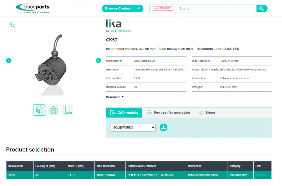Click 'Cable or connector output' table cell
Image resolution: width=282 pixels, height=186 pixels.
(207, 175)
